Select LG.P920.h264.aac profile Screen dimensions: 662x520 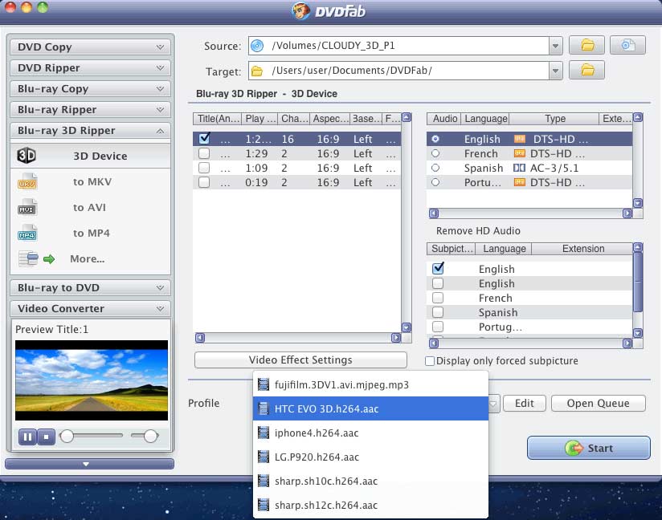pyautogui.click(x=370, y=457)
